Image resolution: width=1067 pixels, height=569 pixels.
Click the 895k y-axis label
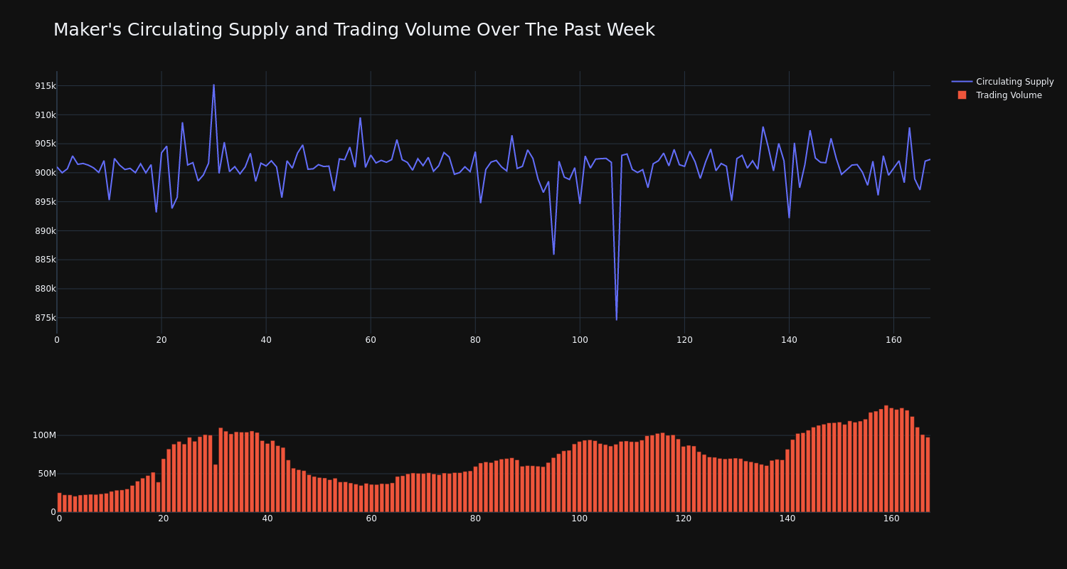pyautogui.click(x=46, y=202)
